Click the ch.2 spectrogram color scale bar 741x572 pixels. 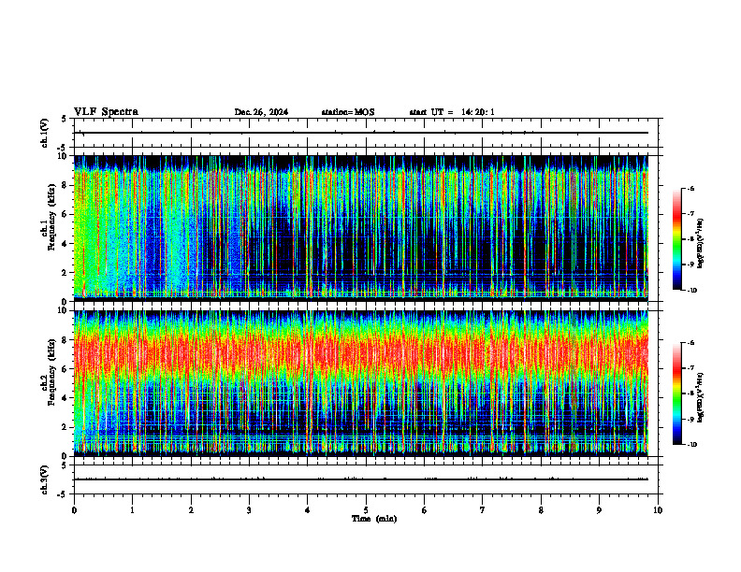676,393
